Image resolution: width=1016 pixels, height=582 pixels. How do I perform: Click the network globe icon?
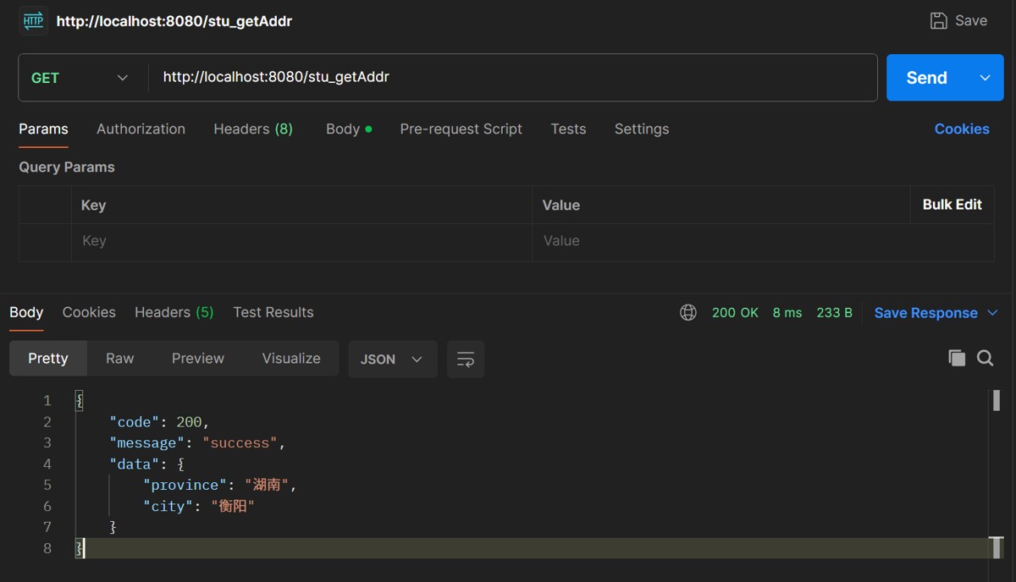pos(688,313)
